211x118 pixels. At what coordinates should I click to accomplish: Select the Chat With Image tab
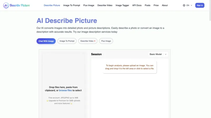[46, 41]
